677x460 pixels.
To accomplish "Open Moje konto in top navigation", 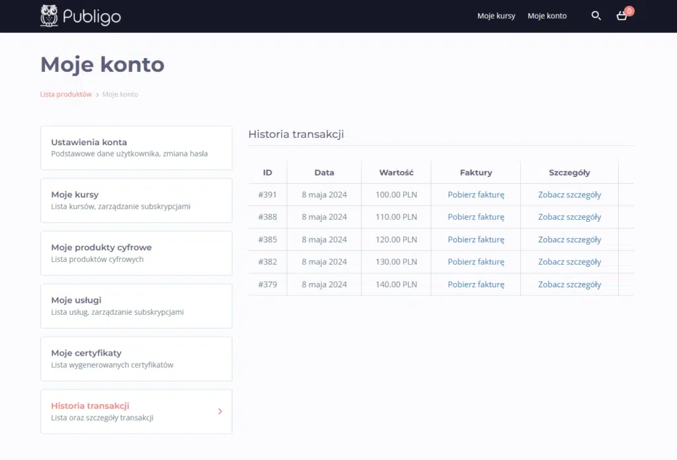I will click(547, 16).
